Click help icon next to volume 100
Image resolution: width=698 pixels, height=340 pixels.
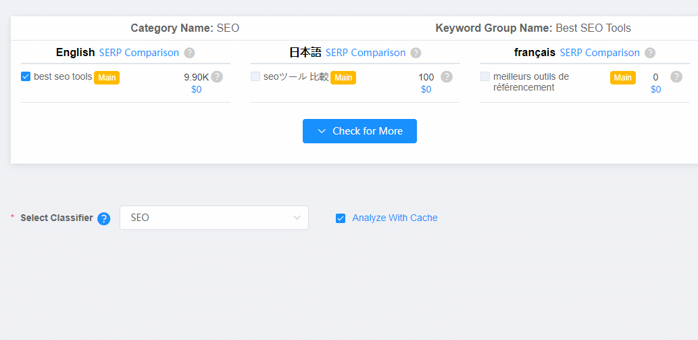point(447,77)
